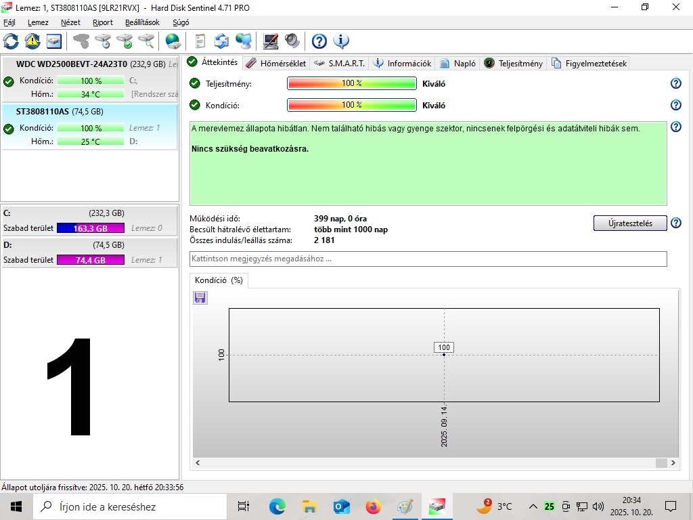Click the Refresh disk status toolbar icon
This screenshot has height=520, width=693.
click(11, 41)
